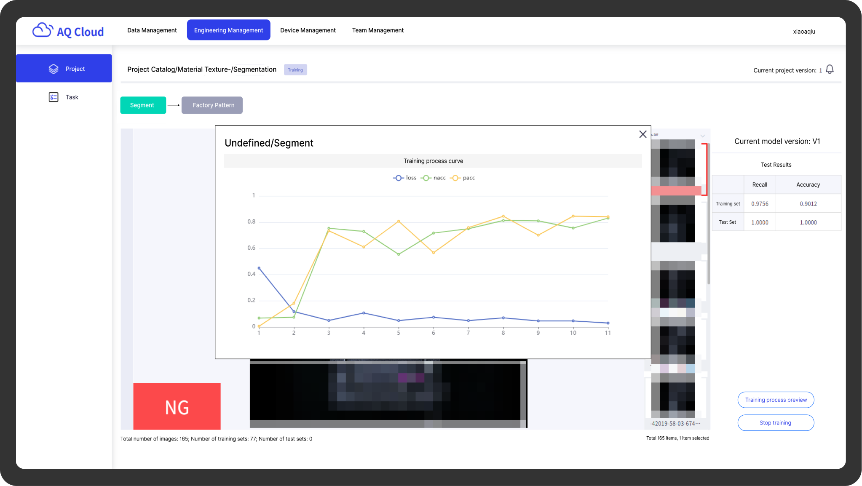Toggle the nacc series in chart legend
The height and width of the screenshot is (486, 862).
click(433, 178)
